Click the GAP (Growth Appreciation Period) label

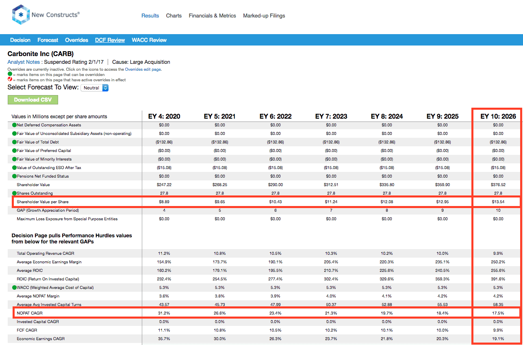pos(48,210)
